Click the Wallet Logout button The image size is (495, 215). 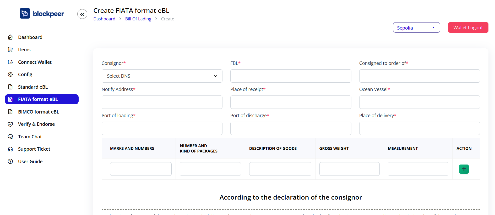click(x=468, y=27)
